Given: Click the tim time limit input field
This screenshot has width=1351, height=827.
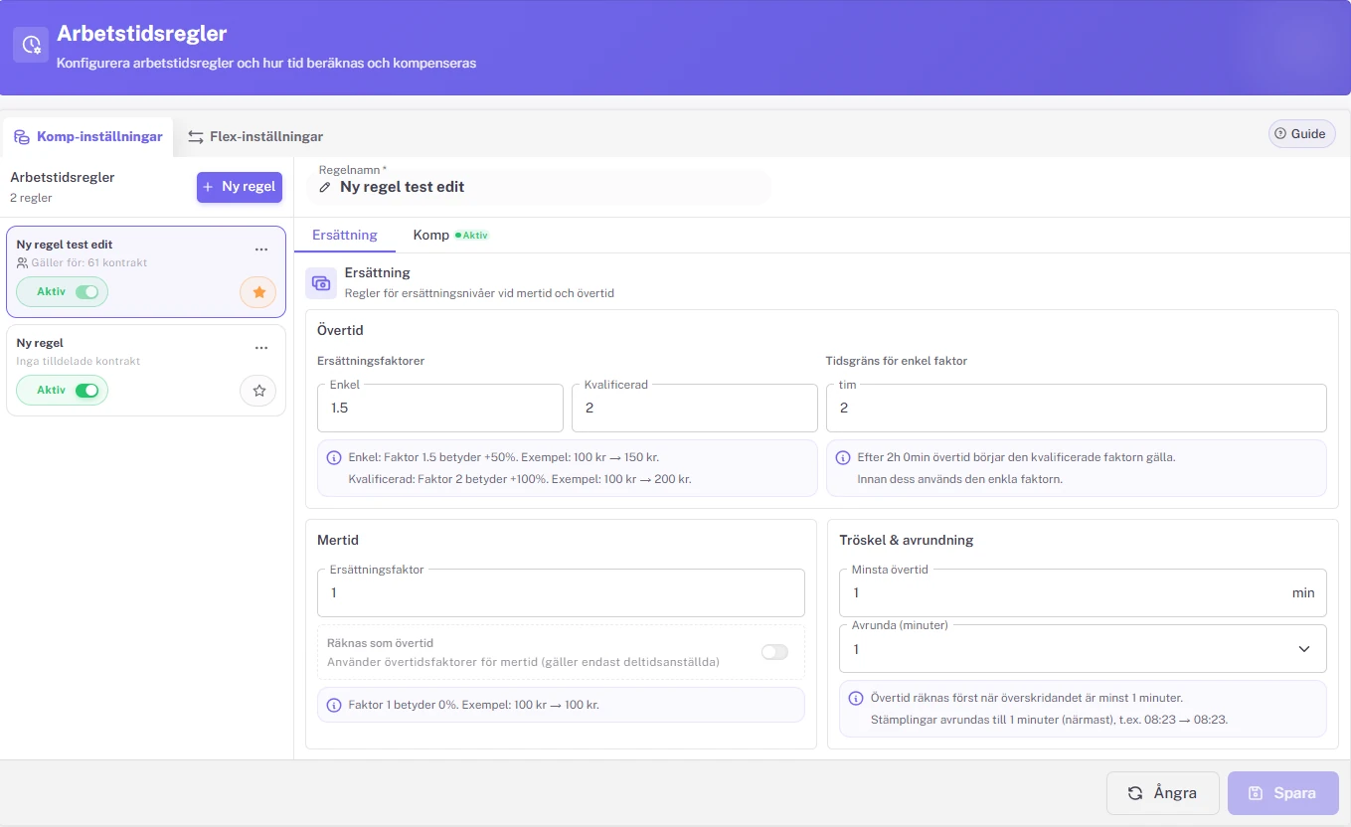Looking at the screenshot, I should point(1077,408).
